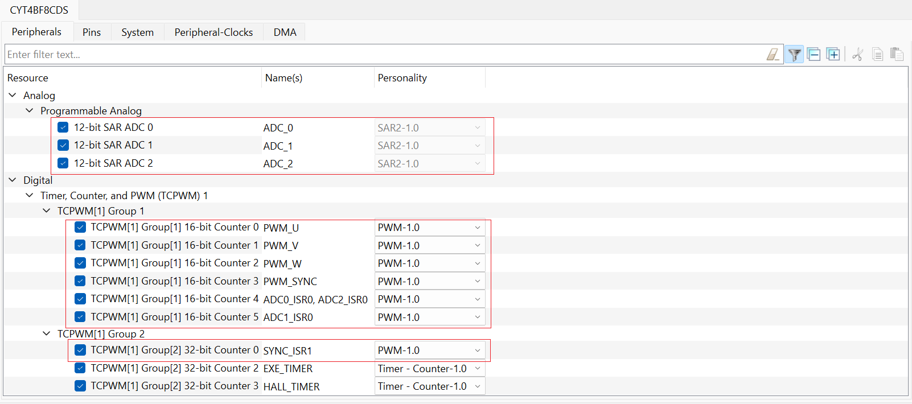912x404 pixels.
Task: Click the scissors cut icon
Action: pos(858,55)
